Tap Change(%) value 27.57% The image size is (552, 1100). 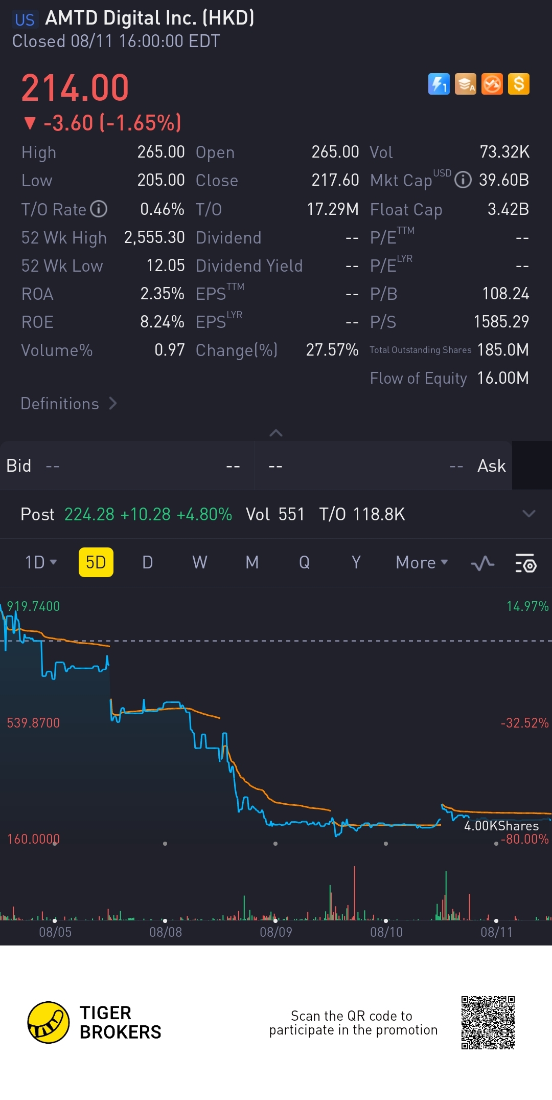point(332,350)
